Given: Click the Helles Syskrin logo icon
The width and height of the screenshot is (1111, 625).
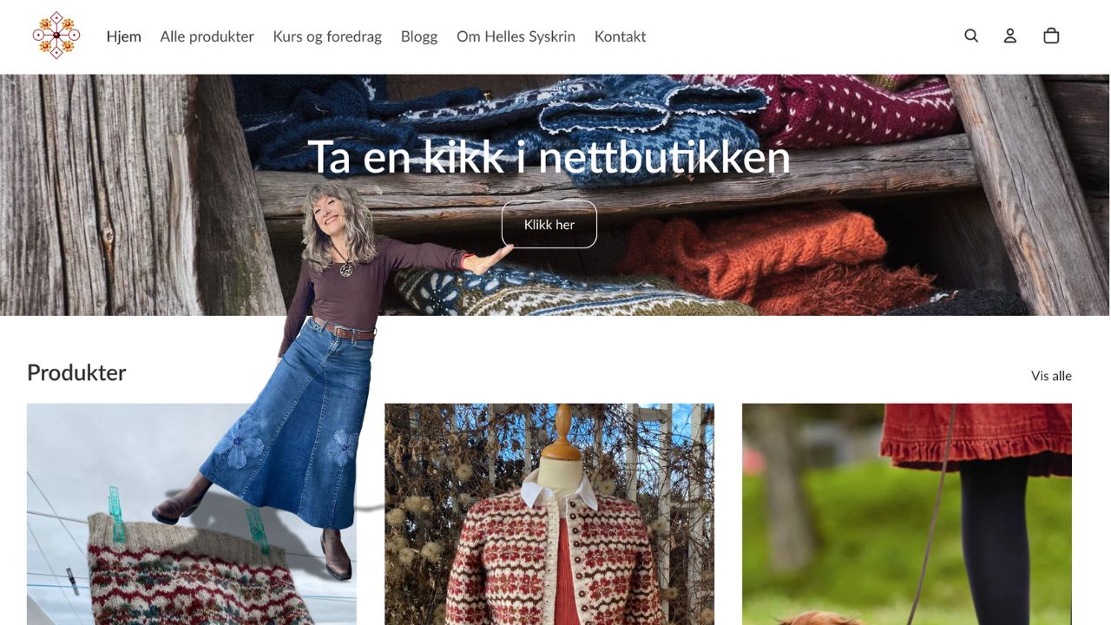Looking at the screenshot, I should click(56, 36).
